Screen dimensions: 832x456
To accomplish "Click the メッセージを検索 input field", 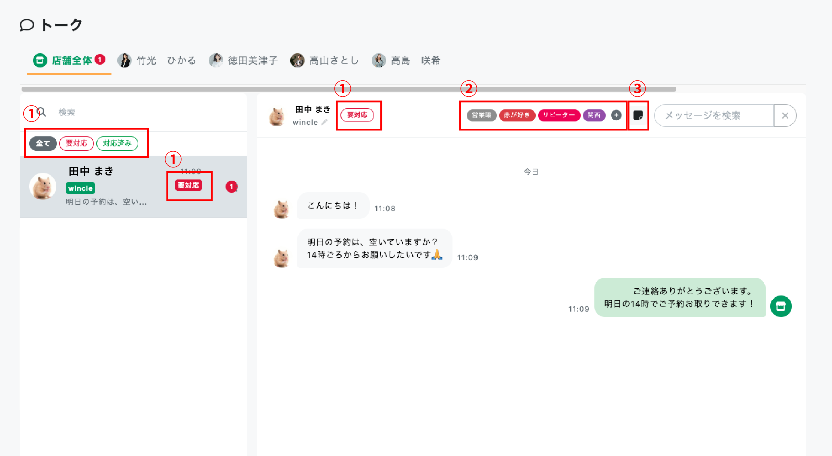I will (714, 115).
